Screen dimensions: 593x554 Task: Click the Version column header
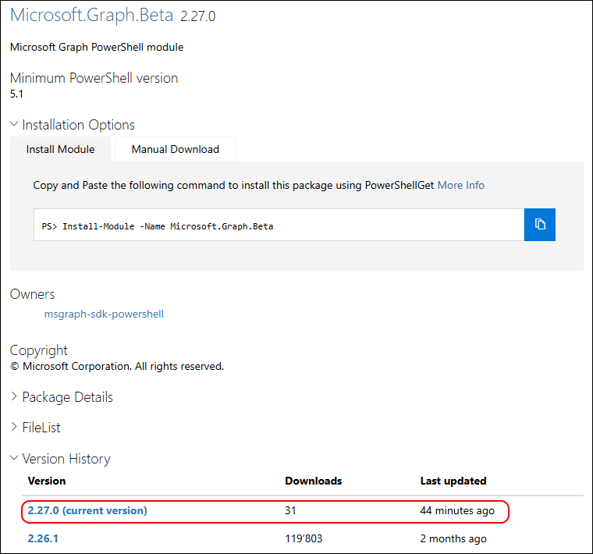[47, 481]
